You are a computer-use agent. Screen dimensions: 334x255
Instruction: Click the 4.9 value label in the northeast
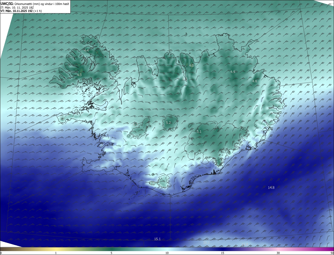(x=233, y=72)
